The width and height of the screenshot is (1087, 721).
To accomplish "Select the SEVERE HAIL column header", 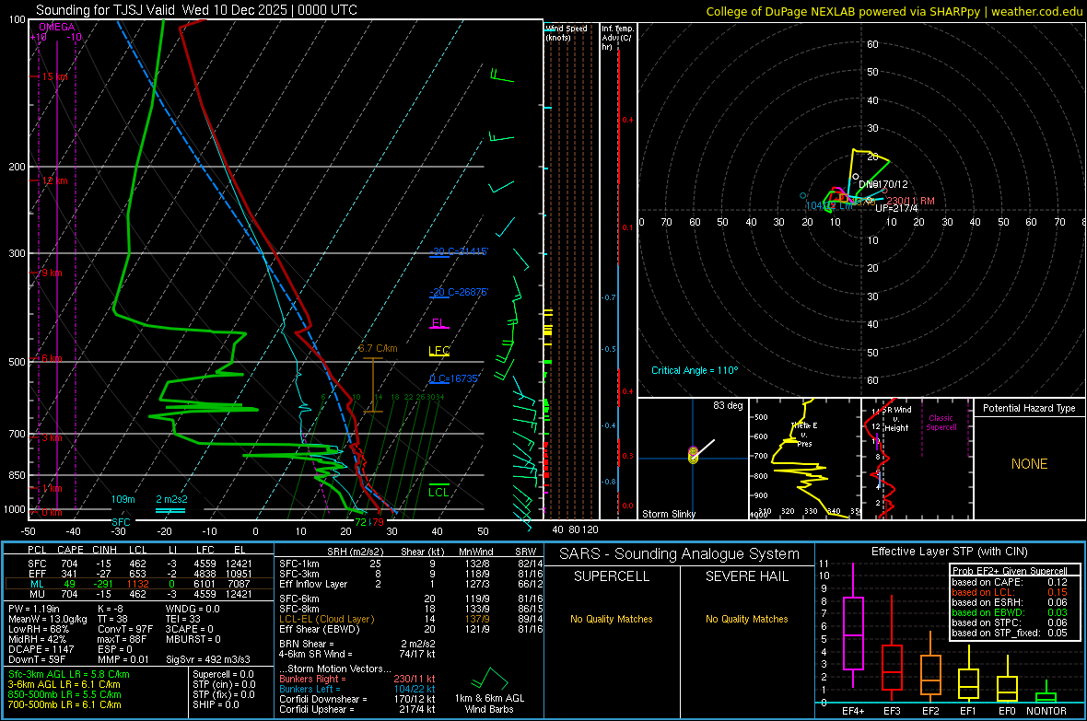I will click(746, 576).
